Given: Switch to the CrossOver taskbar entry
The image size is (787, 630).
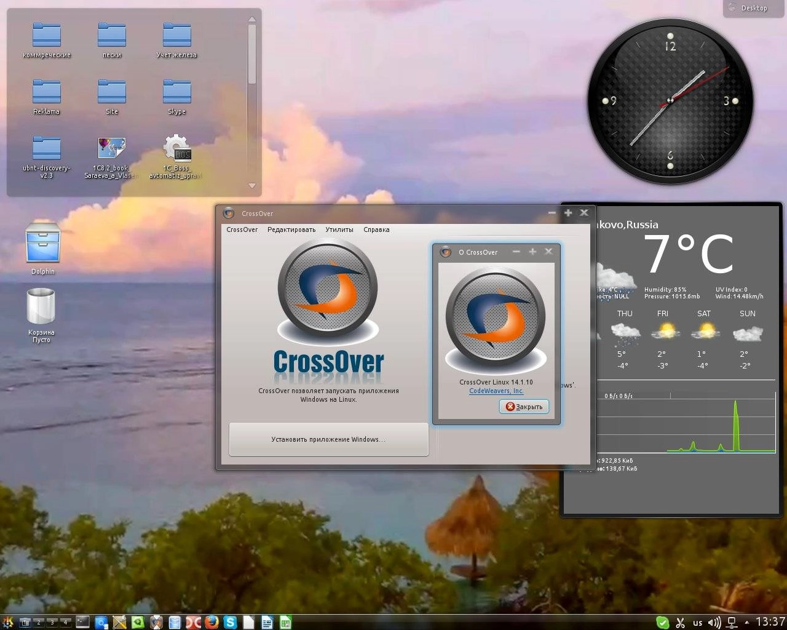Looking at the screenshot, I should (156, 623).
